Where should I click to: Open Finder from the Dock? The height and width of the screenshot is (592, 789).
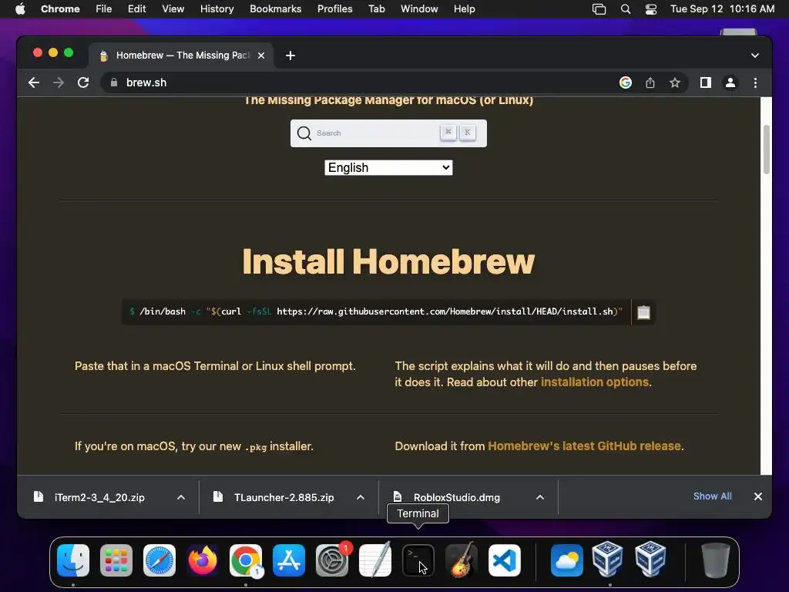tap(73, 560)
